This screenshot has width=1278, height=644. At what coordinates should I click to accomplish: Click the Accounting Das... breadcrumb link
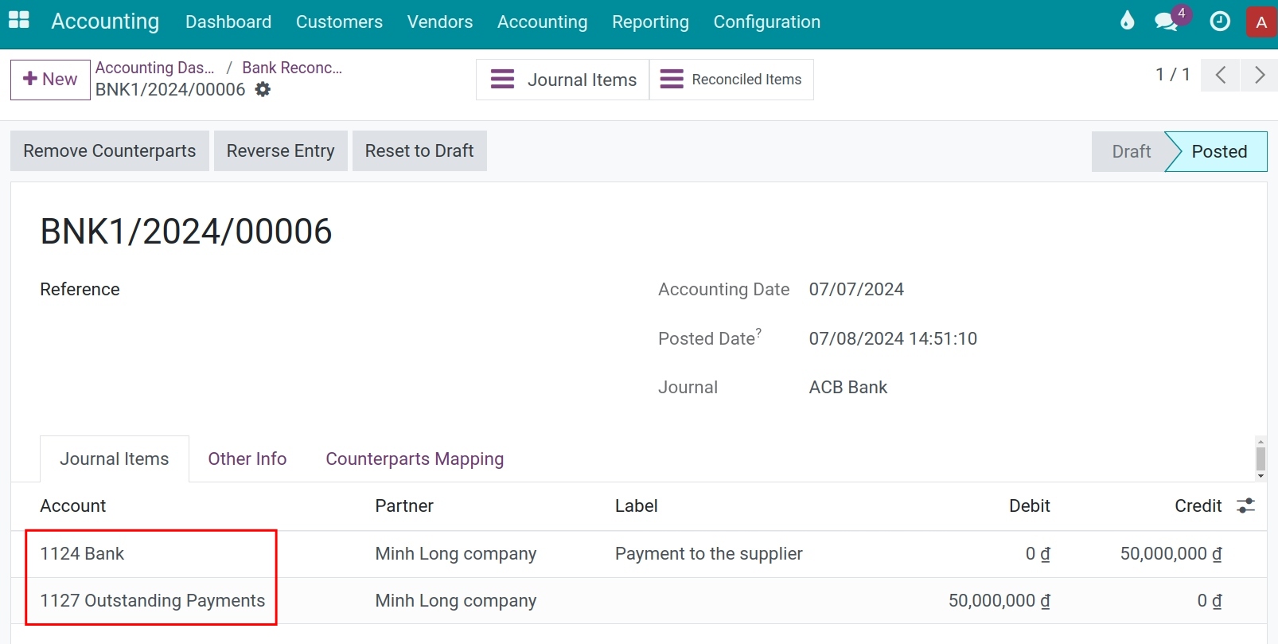click(155, 68)
